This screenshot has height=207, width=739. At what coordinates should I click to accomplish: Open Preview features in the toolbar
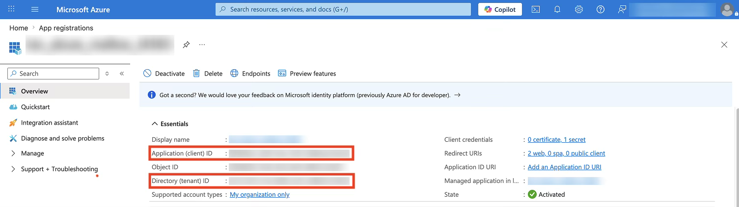coord(307,74)
